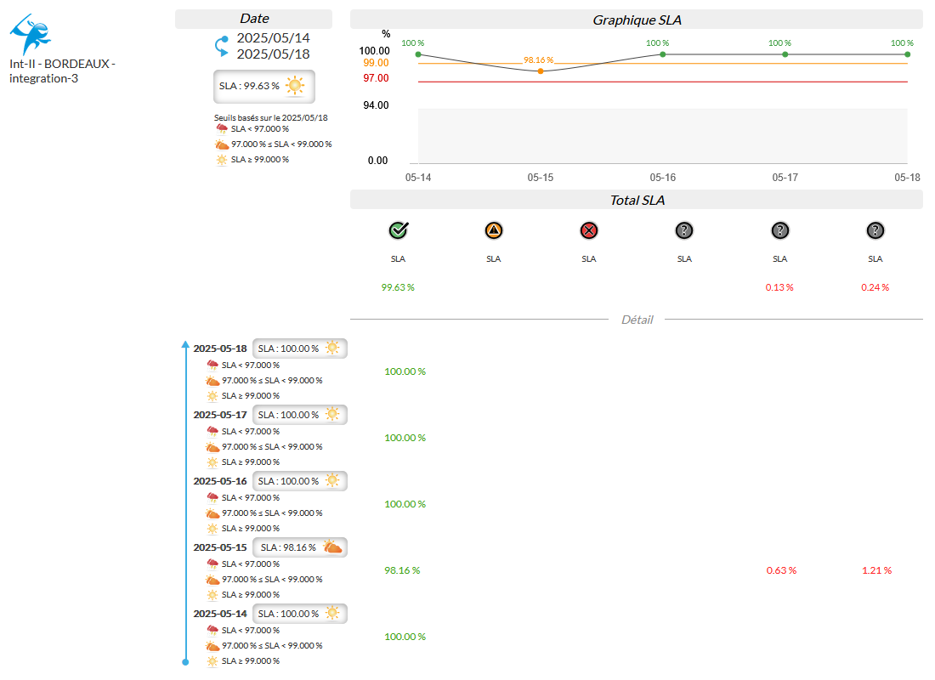The width and height of the screenshot is (935, 680).
Task: Click the blue date range arrow icon
Action: point(221,46)
